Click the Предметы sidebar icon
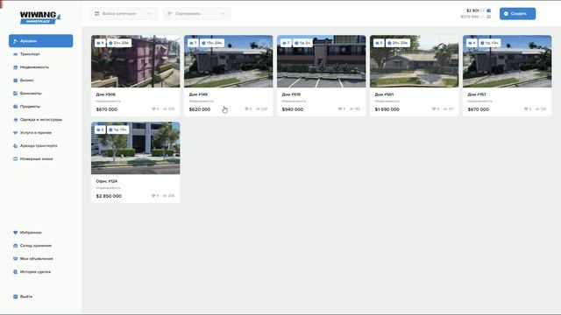The width and height of the screenshot is (561, 315). (16, 107)
